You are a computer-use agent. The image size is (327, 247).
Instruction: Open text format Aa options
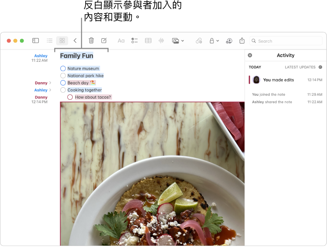click(x=121, y=41)
